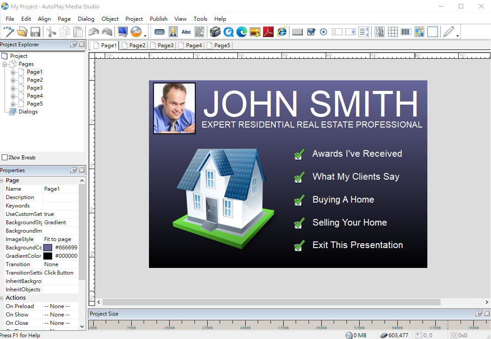Insert a ComboBox object from the toolbar
Image resolution: width=491 pixels, height=339 pixels.
[350, 32]
